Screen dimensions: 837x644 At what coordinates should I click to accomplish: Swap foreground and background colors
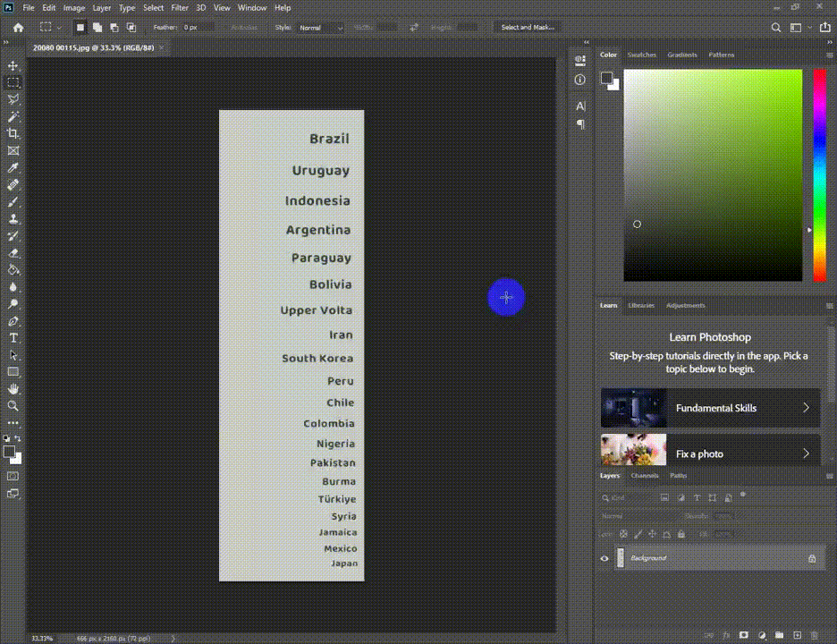click(18, 438)
